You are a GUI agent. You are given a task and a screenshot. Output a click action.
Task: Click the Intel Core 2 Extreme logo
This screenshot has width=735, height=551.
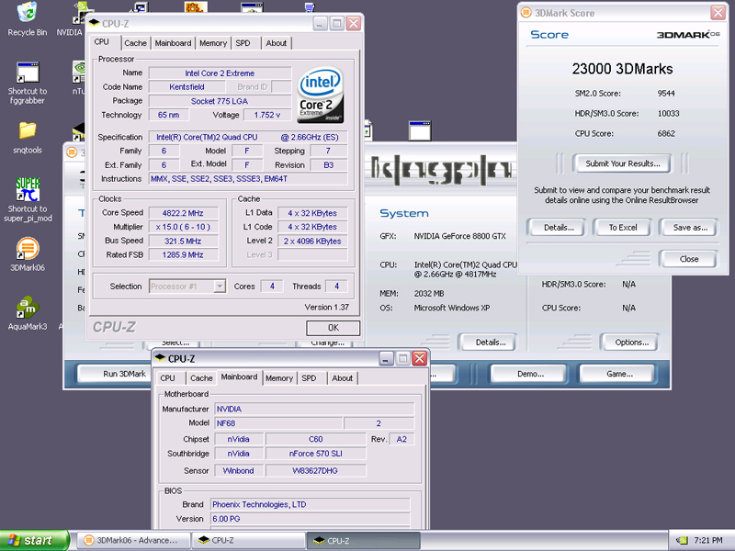point(322,94)
